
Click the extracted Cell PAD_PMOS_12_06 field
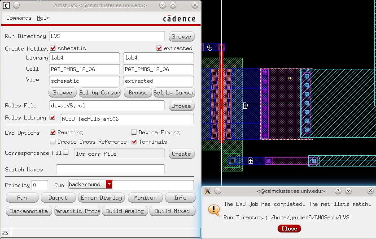[x=158, y=69]
